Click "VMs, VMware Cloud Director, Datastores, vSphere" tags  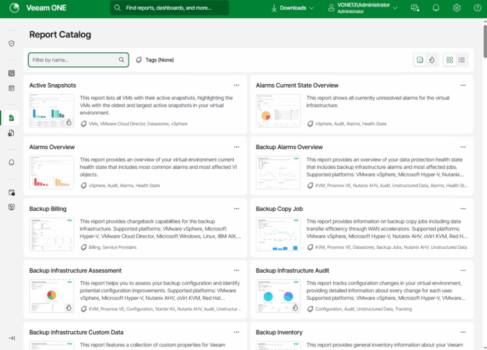138,124
